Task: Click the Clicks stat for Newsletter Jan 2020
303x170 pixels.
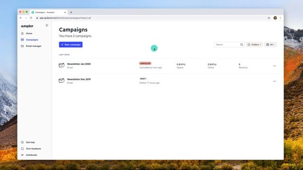Action: click(212, 66)
